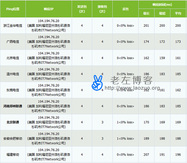Click the 河南郑州联通 location cell
Screen dimensions: 187x163
point(13,106)
